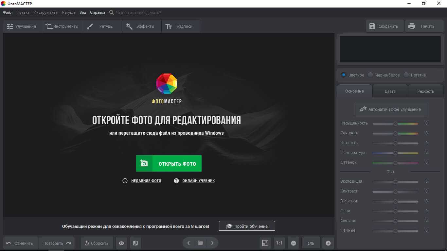Select the Цветное radio button

click(344, 75)
